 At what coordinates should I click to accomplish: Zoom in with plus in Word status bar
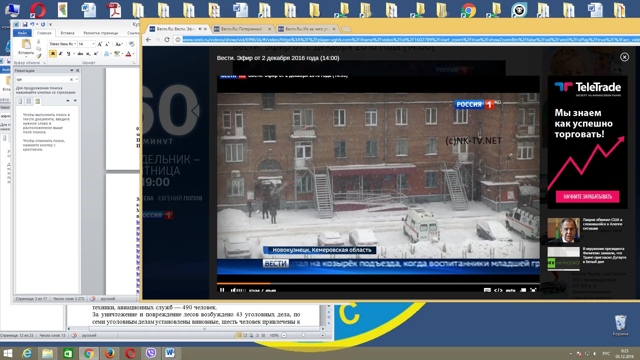coord(322,335)
